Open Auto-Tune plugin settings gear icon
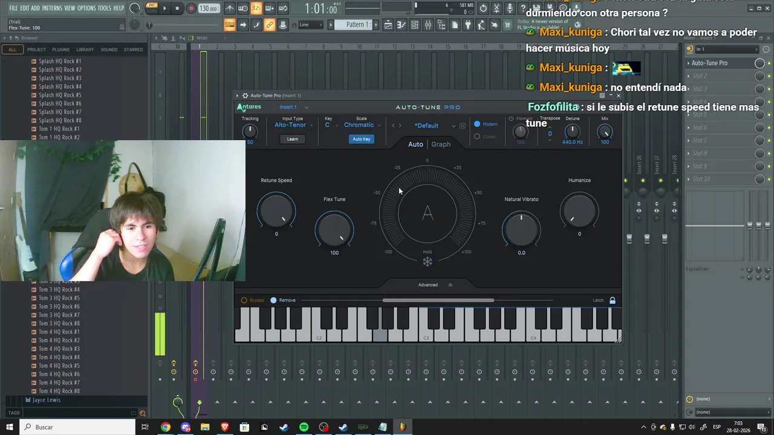774x435 pixels. coord(245,95)
